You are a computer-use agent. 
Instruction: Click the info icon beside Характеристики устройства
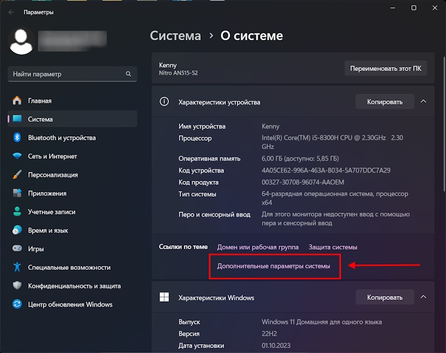click(164, 102)
